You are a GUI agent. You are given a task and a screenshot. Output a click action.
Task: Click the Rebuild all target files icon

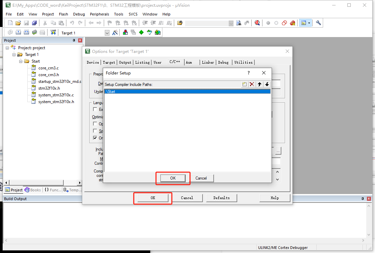(26, 32)
